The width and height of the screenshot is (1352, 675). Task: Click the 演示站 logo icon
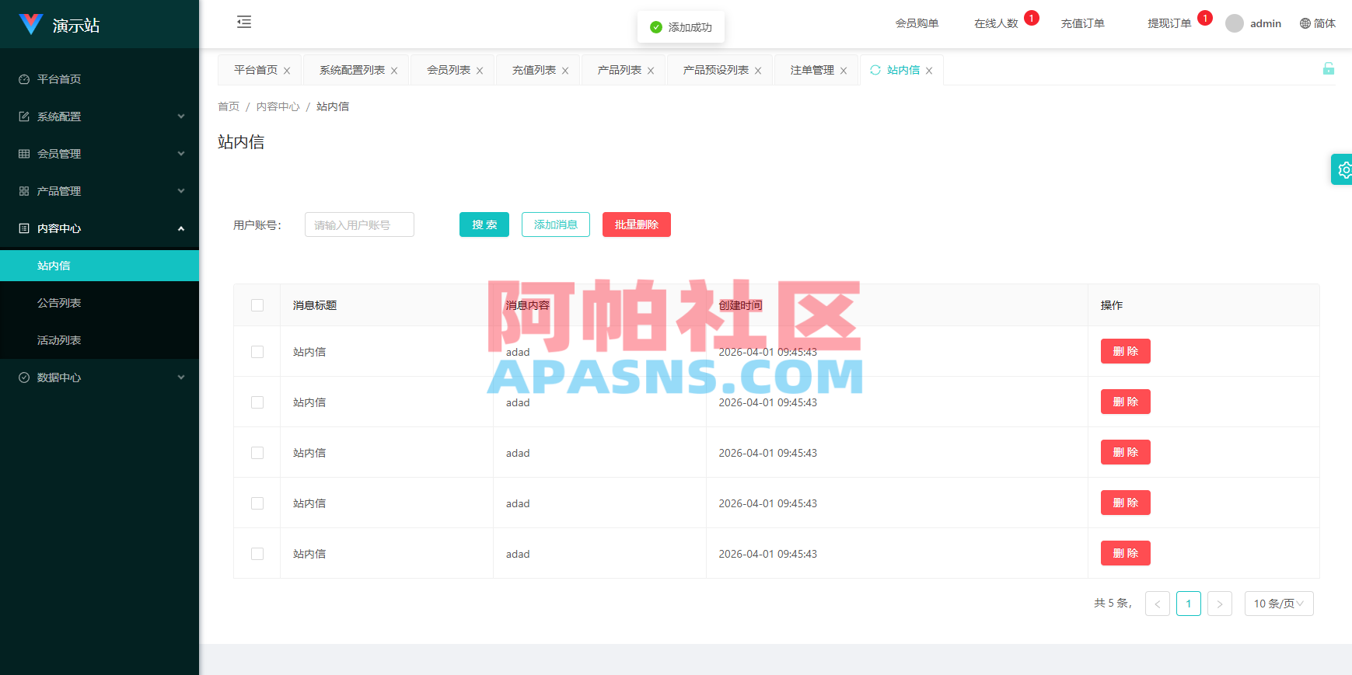pos(31,24)
